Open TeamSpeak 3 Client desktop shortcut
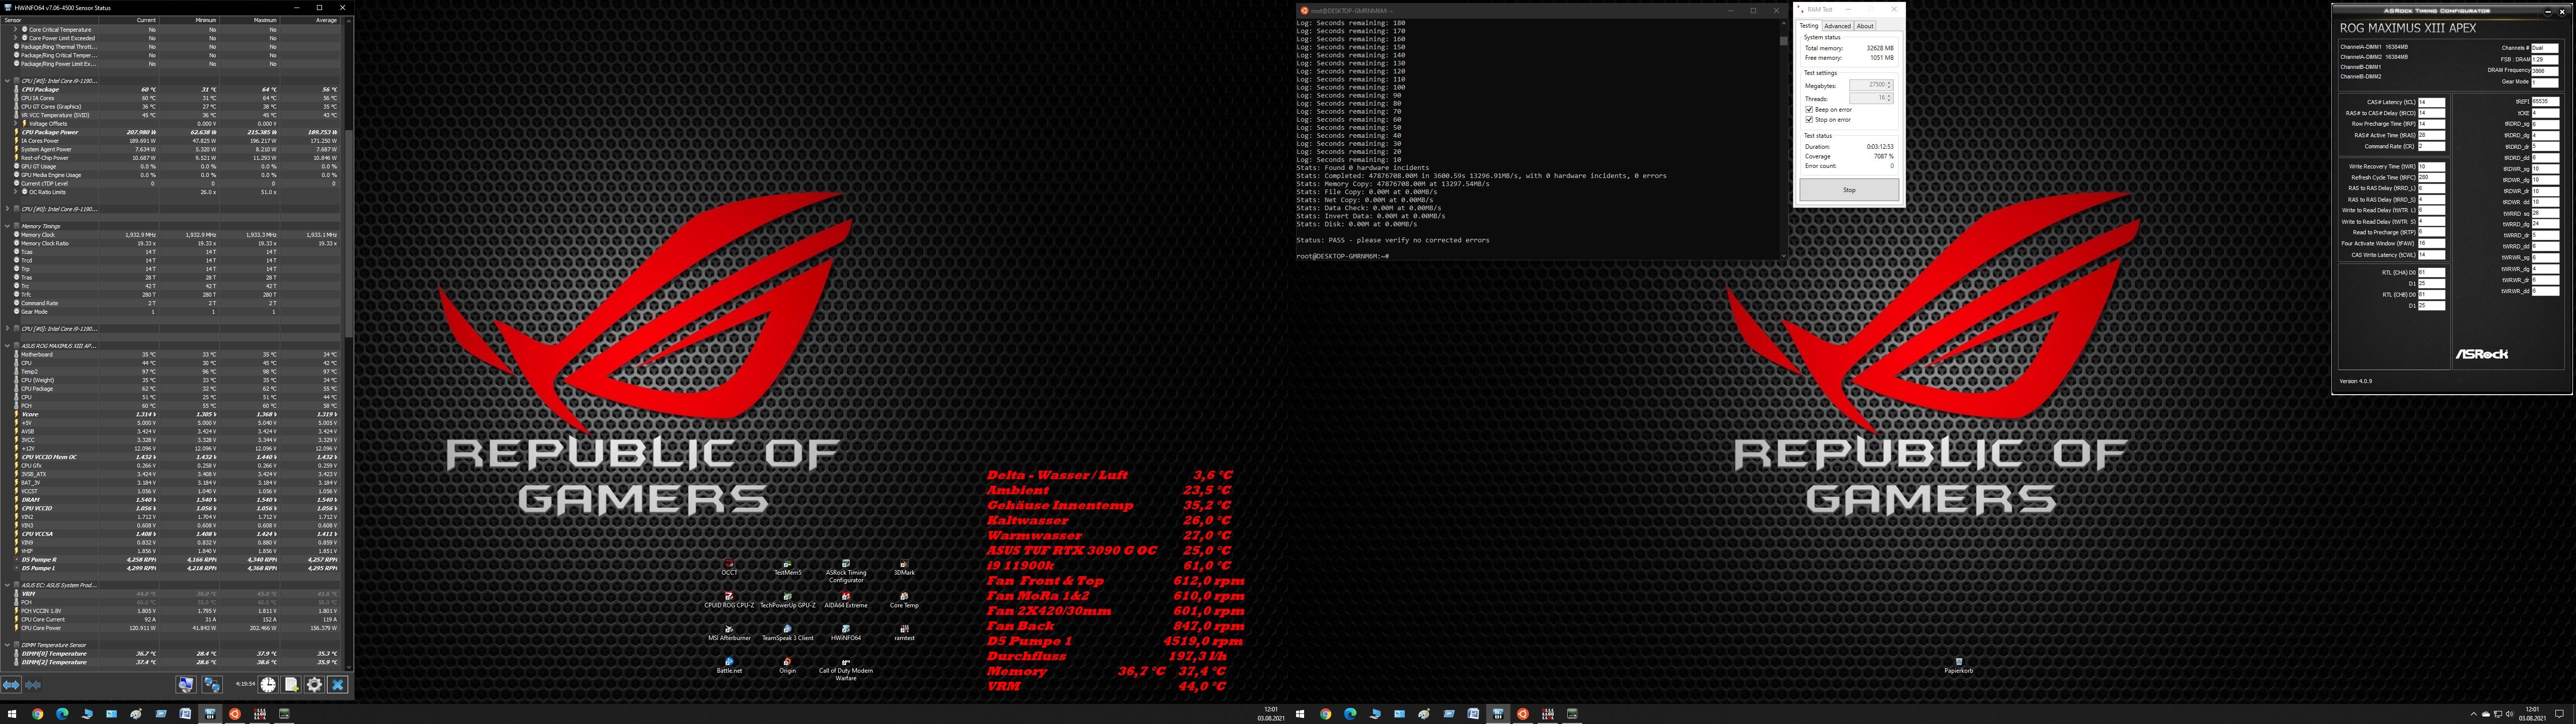 [x=787, y=633]
